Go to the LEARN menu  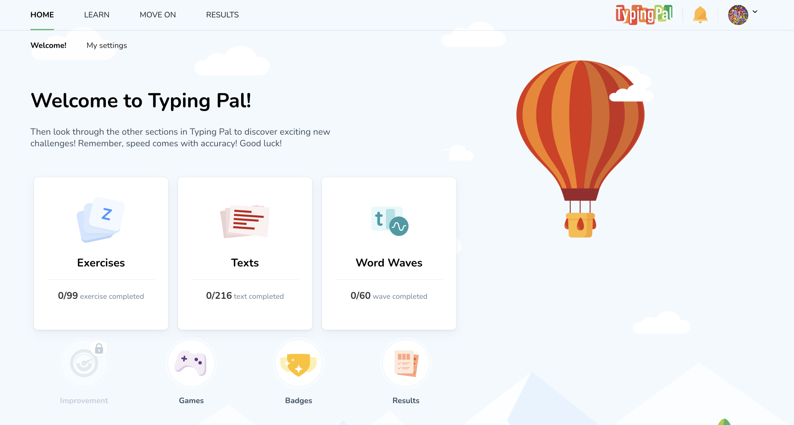(97, 15)
